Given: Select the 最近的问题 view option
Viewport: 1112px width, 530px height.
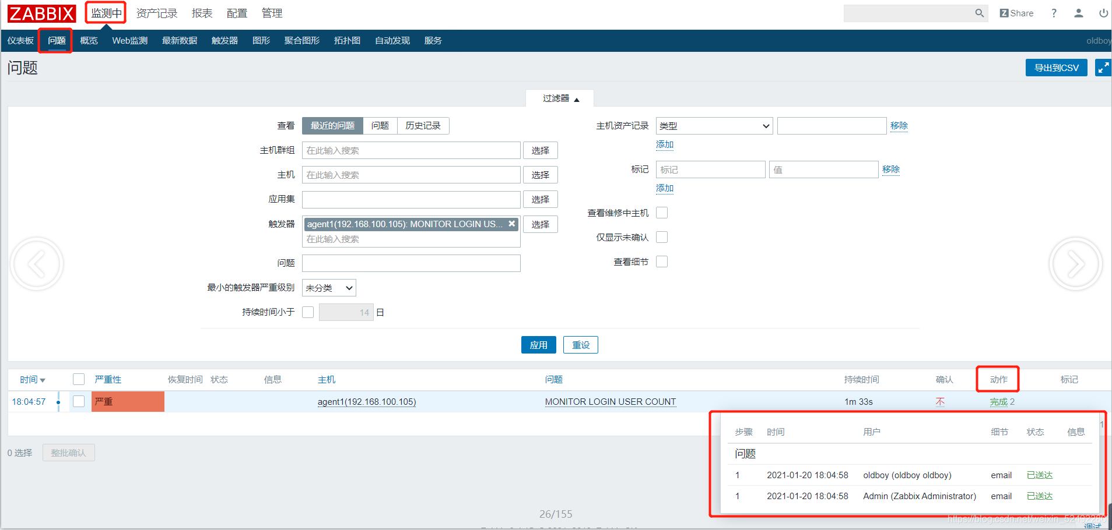Looking at the screenshot, I should tap(332, 126).
